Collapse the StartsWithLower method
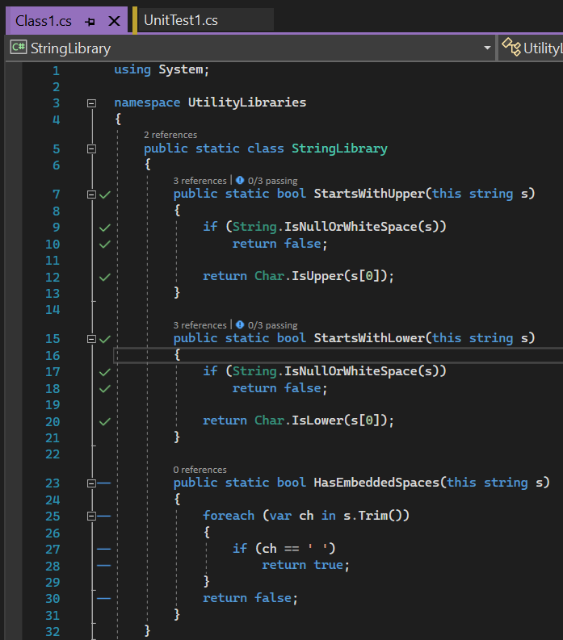563x640 pixels. click(x=91, y=339)
